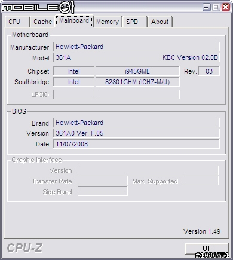Click the OK button

click(207, 249)
